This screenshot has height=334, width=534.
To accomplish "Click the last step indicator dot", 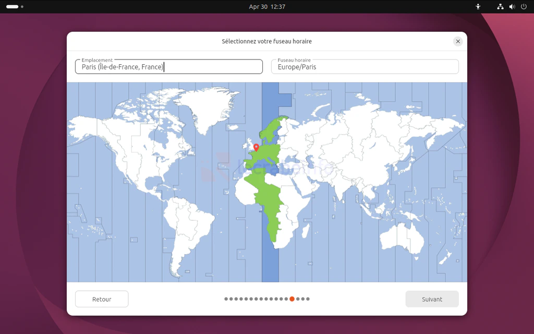I will [308, 299].
